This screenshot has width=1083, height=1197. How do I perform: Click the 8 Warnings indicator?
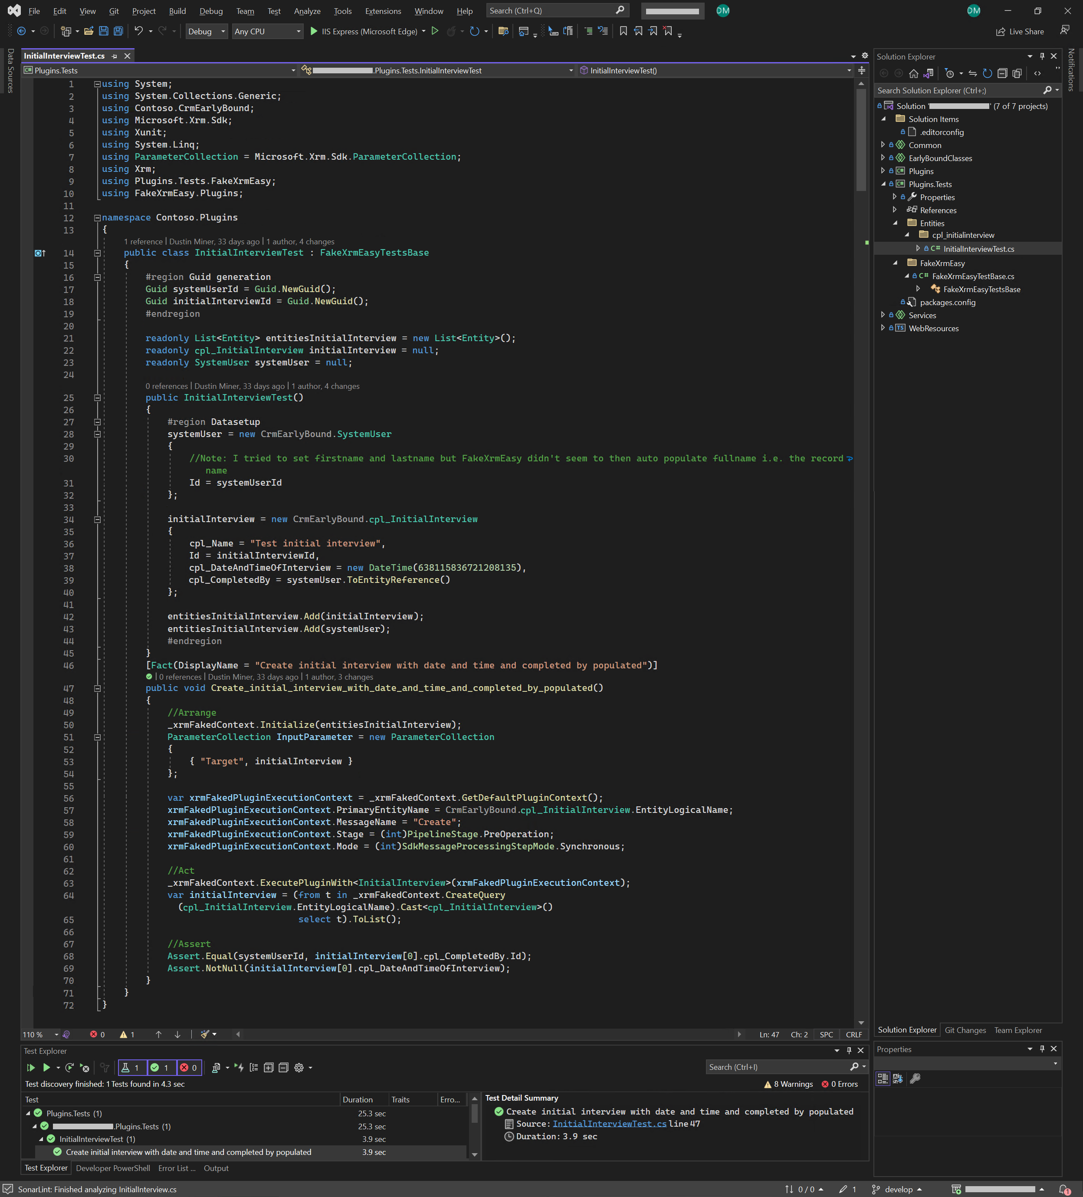coord(788,1084)
